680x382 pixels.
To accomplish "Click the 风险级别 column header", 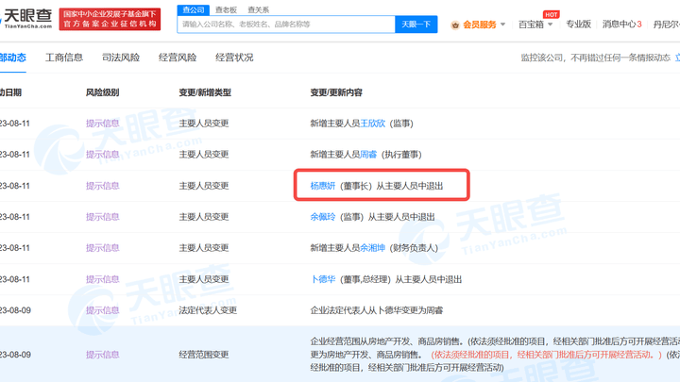I will click(102, 92).
